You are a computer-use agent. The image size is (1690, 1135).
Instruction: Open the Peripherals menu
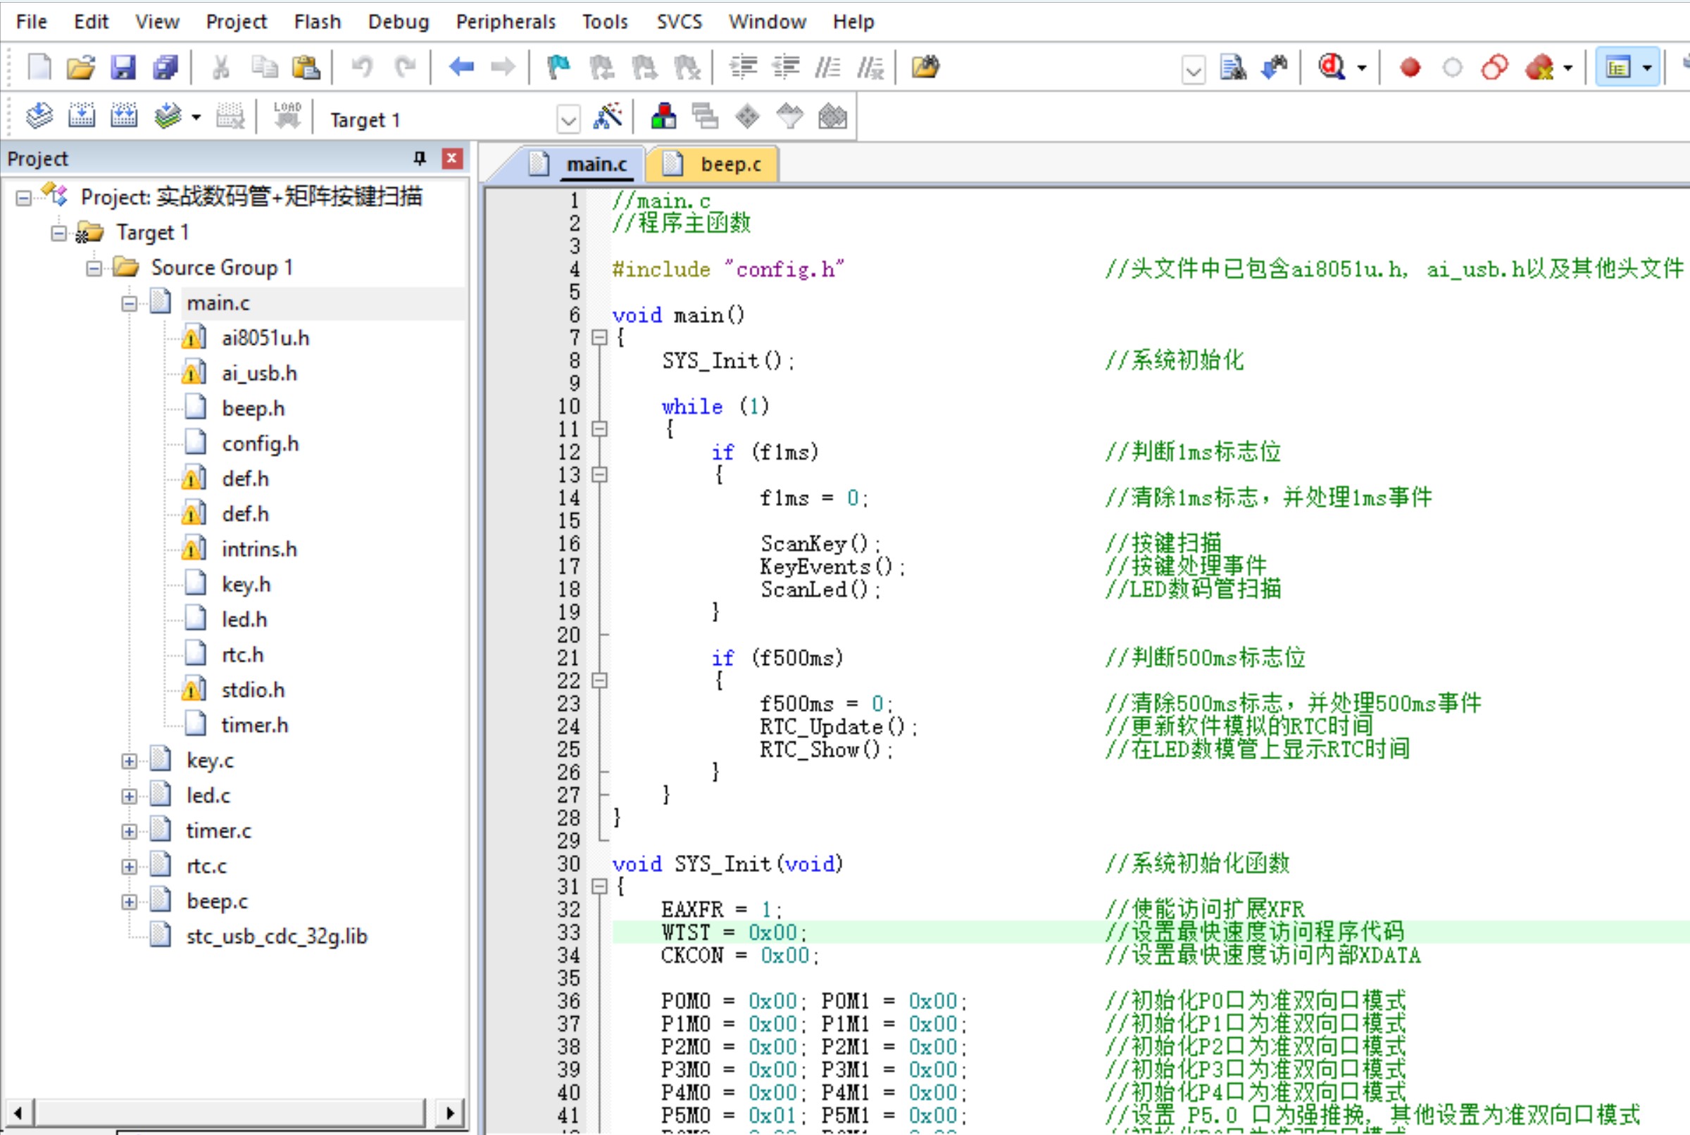(x=506, y=22)
